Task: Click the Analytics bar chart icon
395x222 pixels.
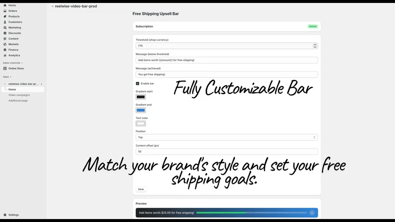Action: coord(5,55)
